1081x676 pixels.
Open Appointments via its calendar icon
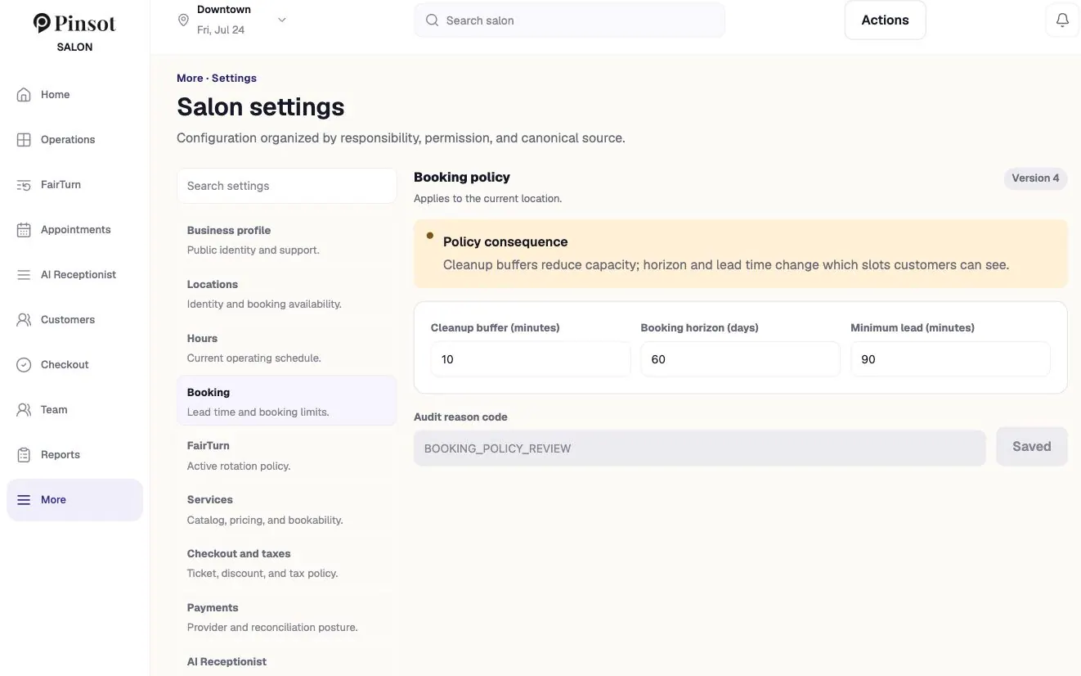(x=24, y=229)
